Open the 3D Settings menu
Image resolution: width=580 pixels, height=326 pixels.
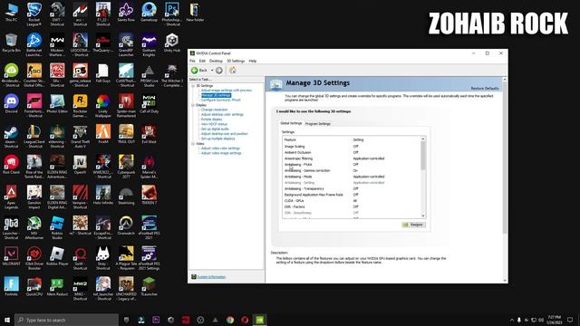(x=236, y=61)
